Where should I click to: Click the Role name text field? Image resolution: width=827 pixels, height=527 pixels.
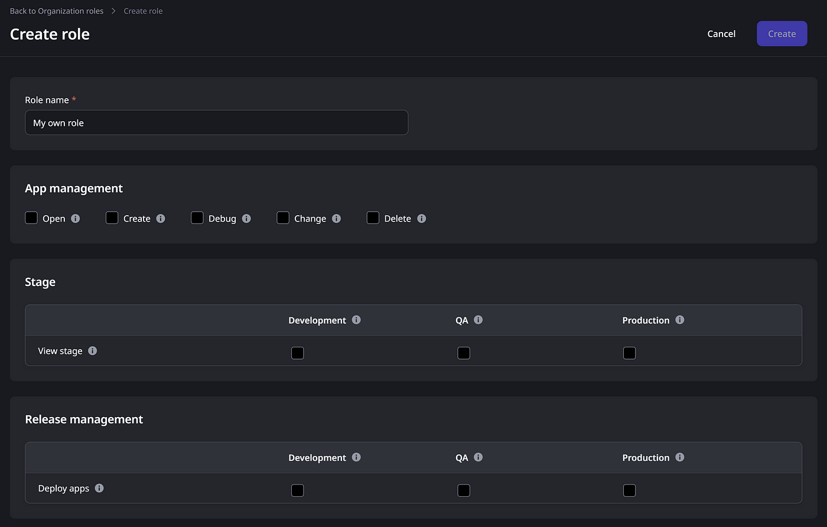tap(216, 123)
